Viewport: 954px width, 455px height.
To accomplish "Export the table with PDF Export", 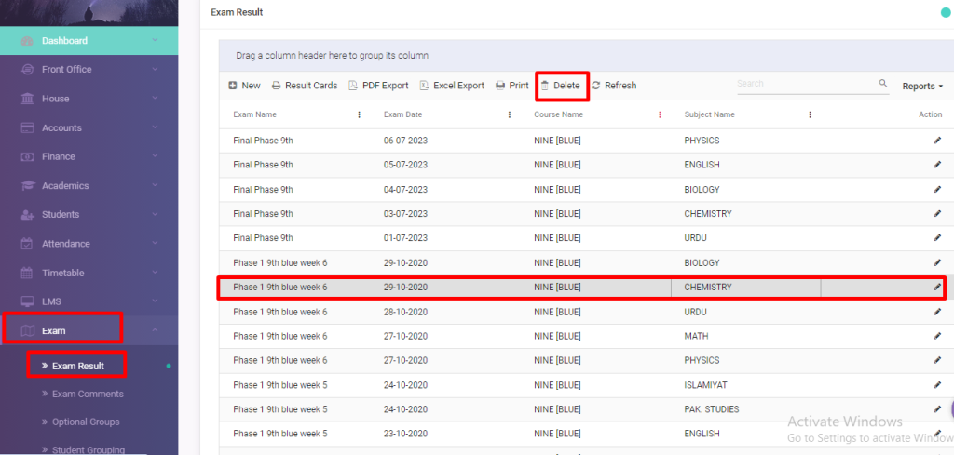I will coord(378,86).
